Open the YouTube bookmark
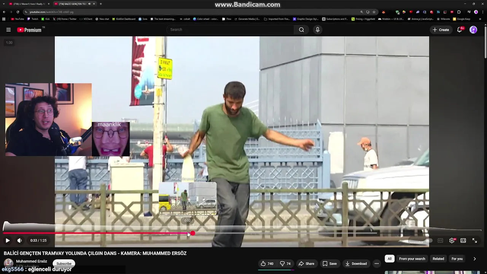Screen dimensions: 487x274 click(x=18, y=19)
